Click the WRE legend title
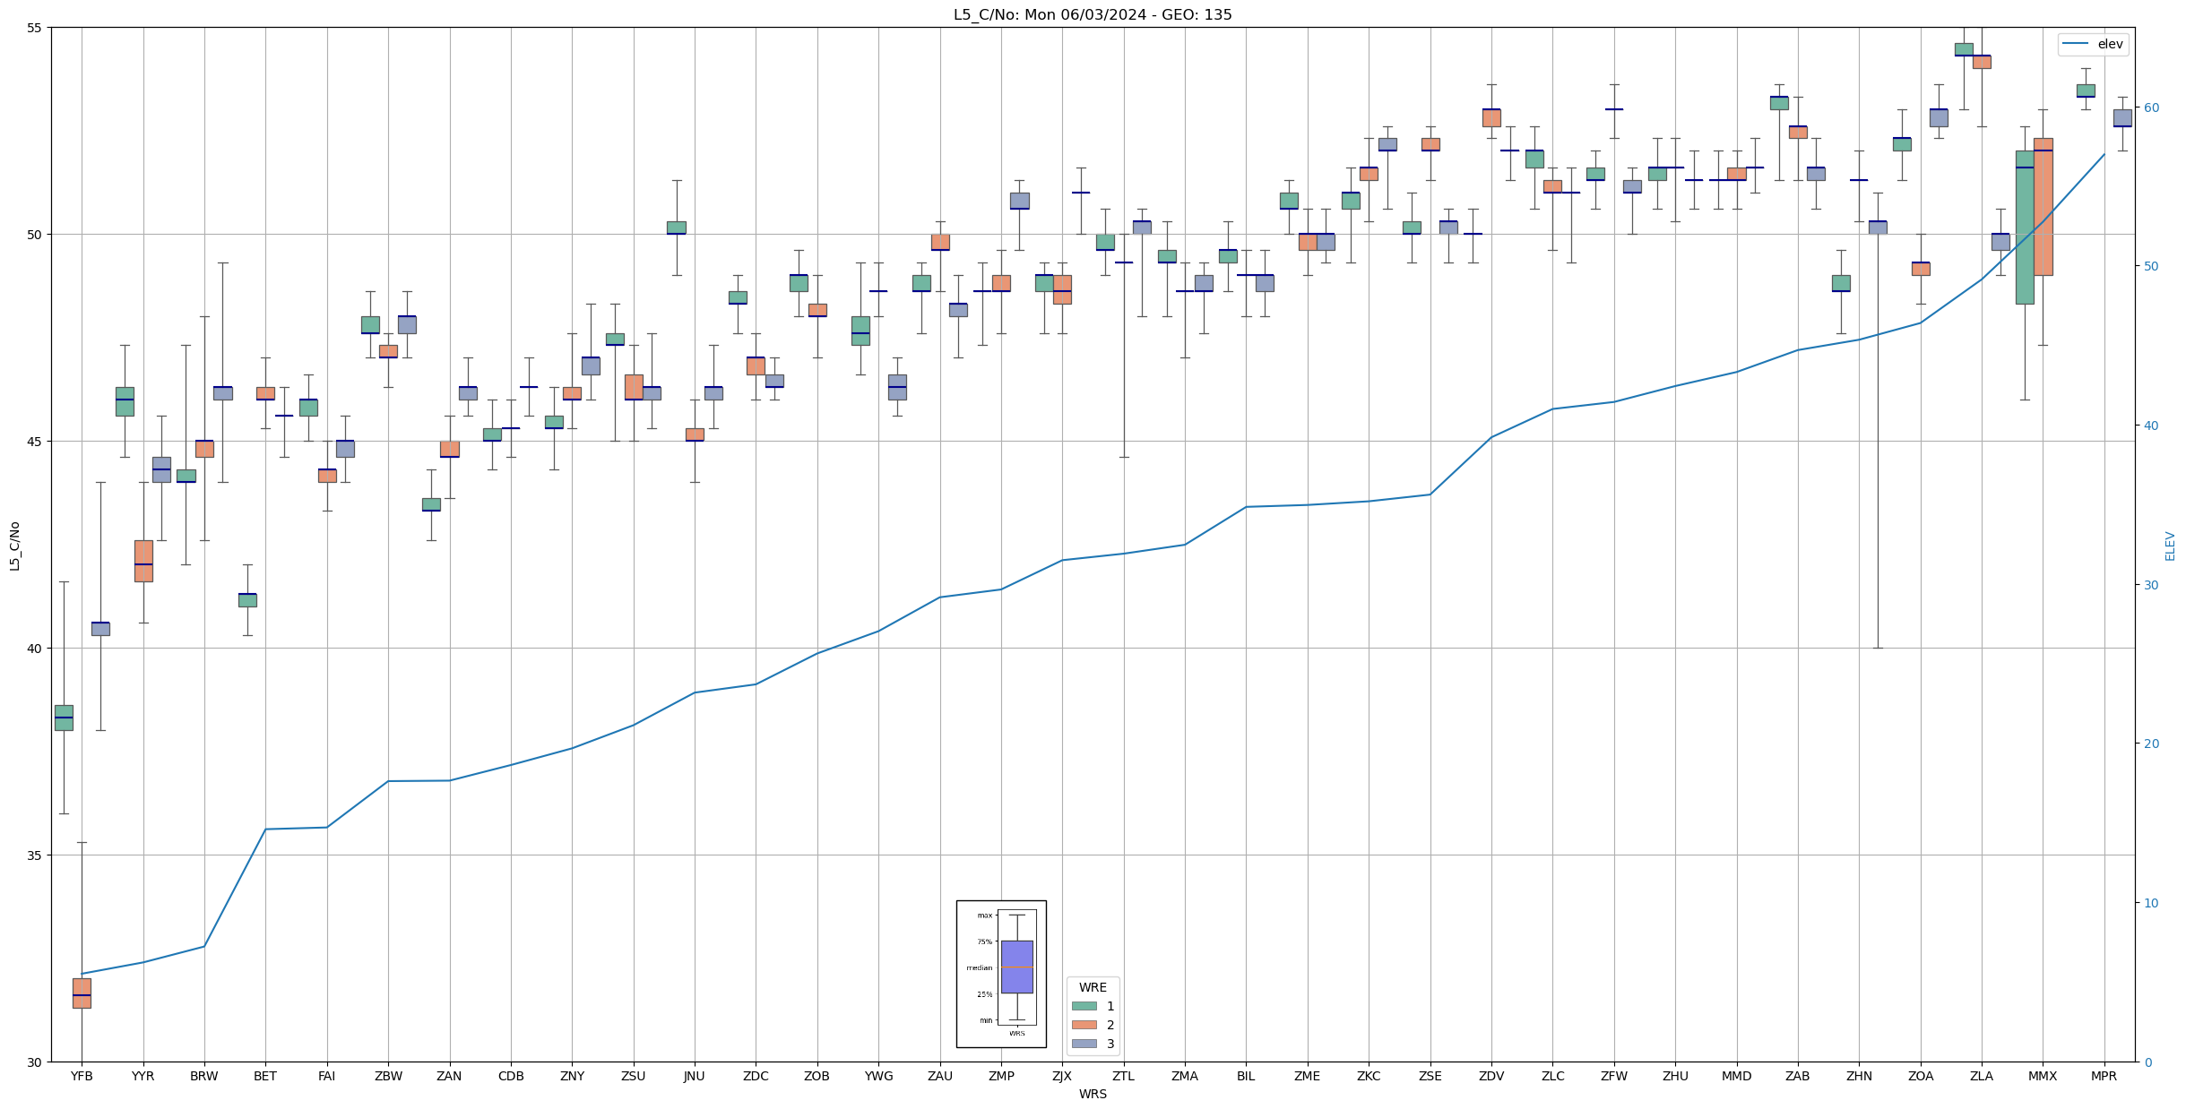This screenshot has width=2186, height=1109. pos(1093,987)
